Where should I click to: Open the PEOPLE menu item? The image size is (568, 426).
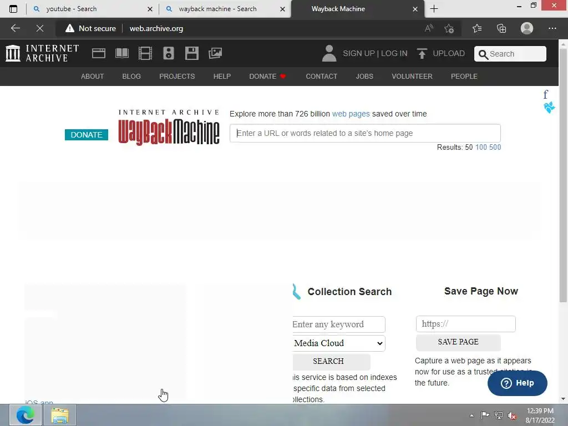coord(464,77)
